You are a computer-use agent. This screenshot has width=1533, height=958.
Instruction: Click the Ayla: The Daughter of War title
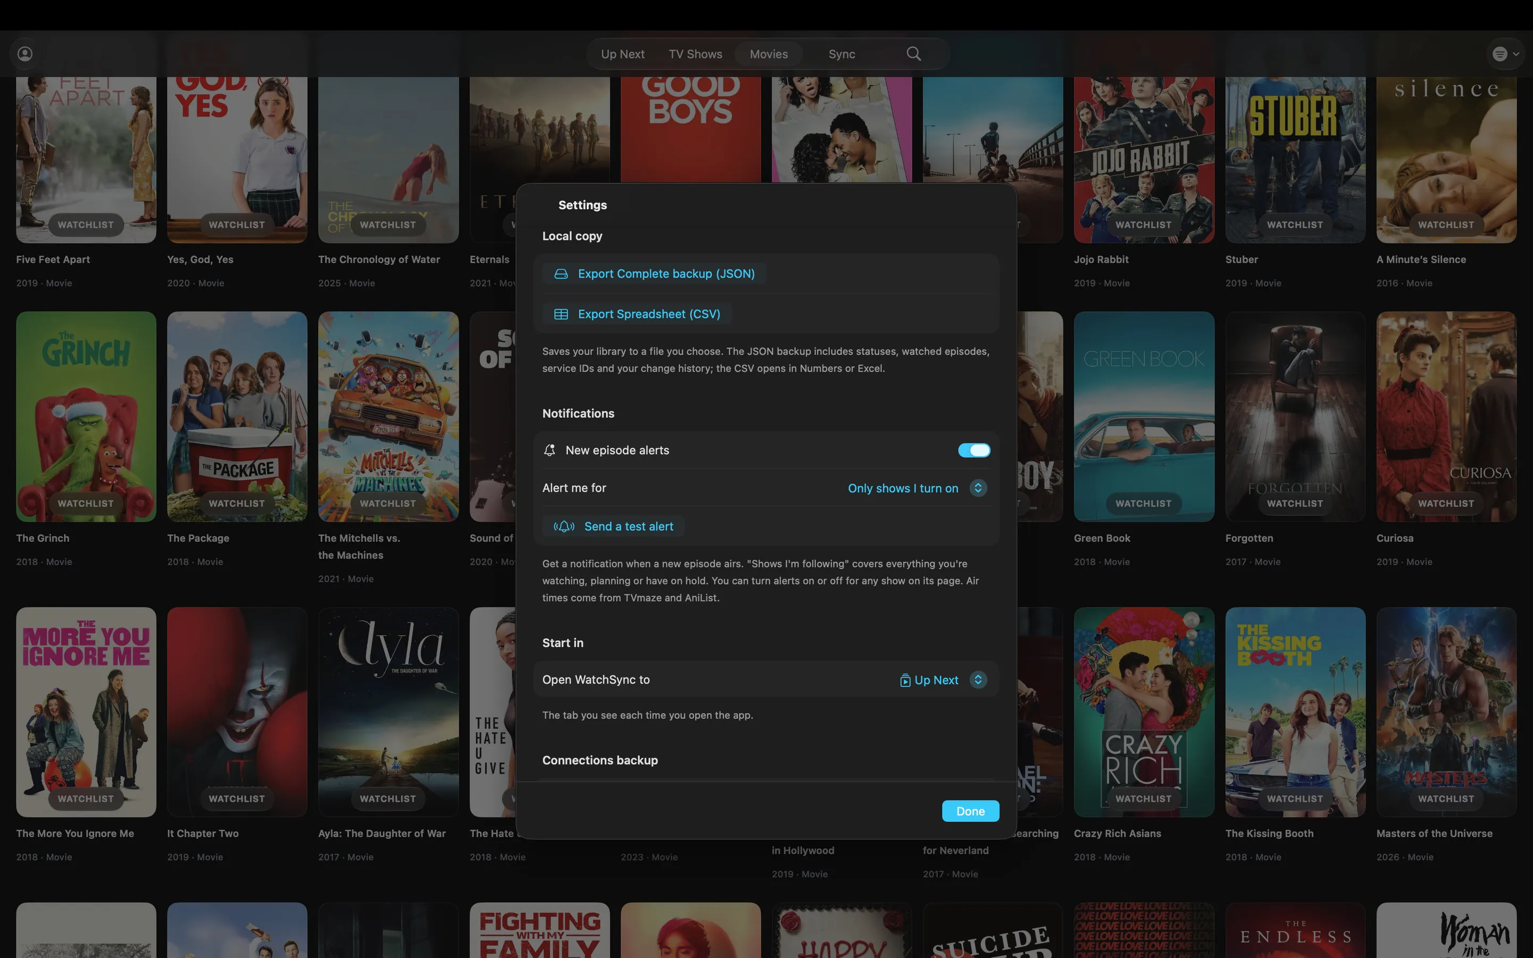[x=382, y=834]
